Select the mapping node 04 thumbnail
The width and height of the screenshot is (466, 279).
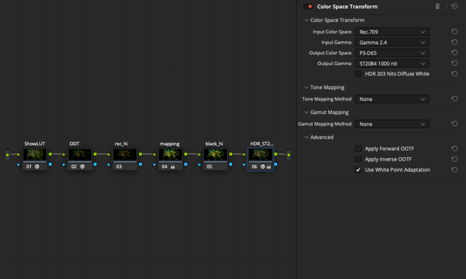pyautogui.click(x=170, y=154)
